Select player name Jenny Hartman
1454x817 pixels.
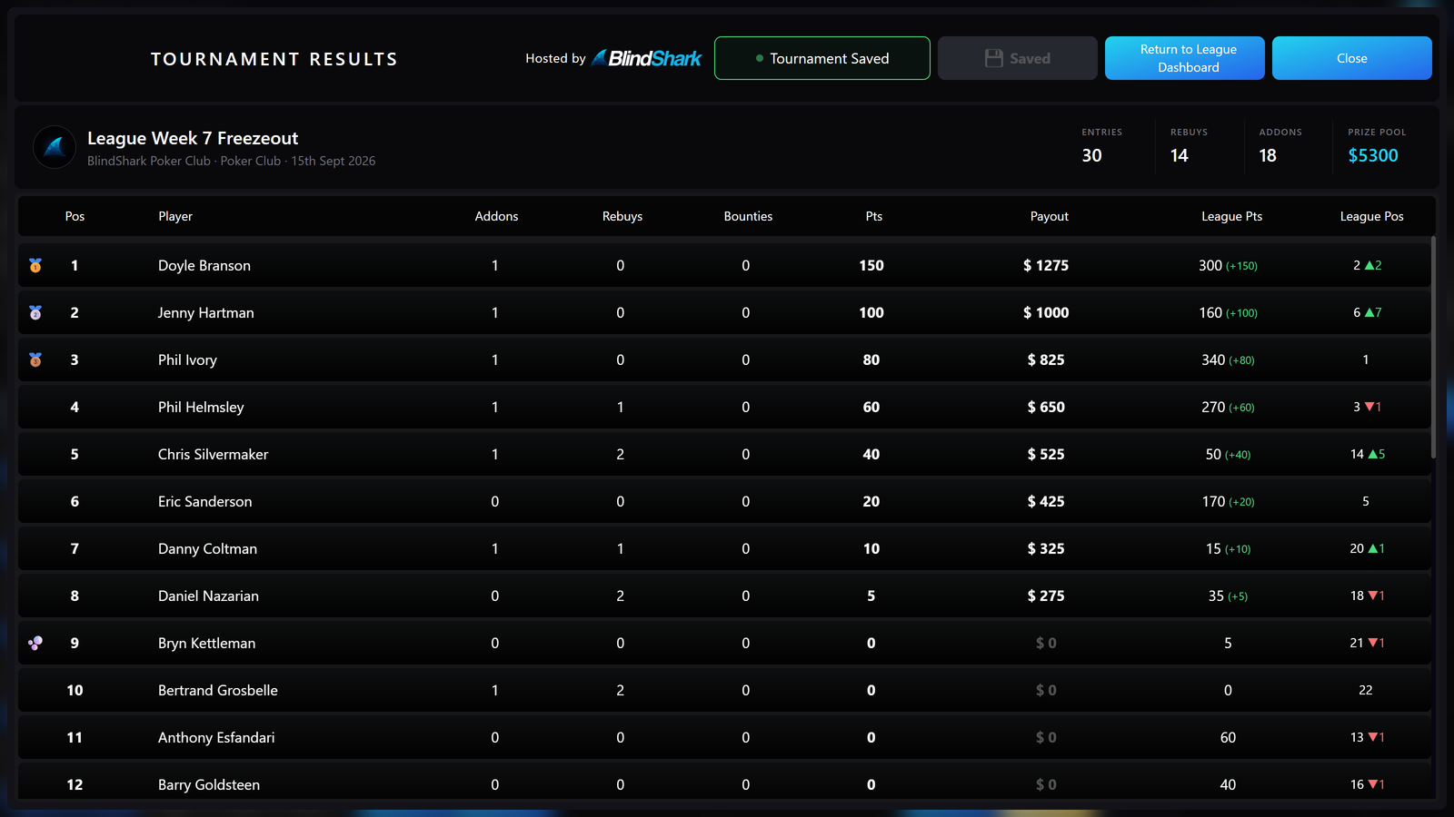(206, 312)
